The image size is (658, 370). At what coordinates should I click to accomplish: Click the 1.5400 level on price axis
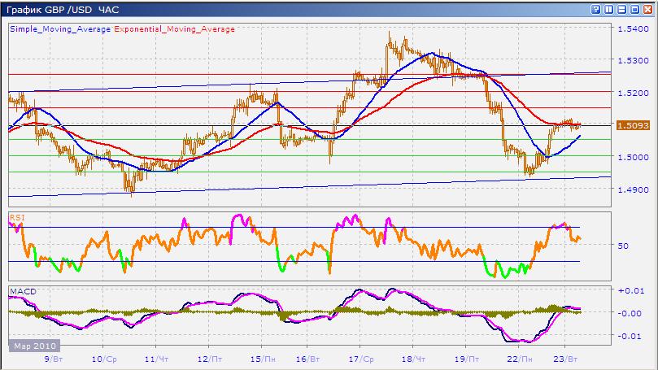[x=633, y=29]
